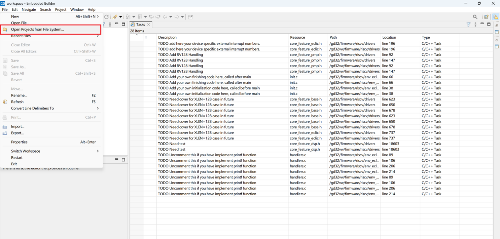Choose Import from the File menu
Viewport: 500px width, 239px height.
pos(17,127)
